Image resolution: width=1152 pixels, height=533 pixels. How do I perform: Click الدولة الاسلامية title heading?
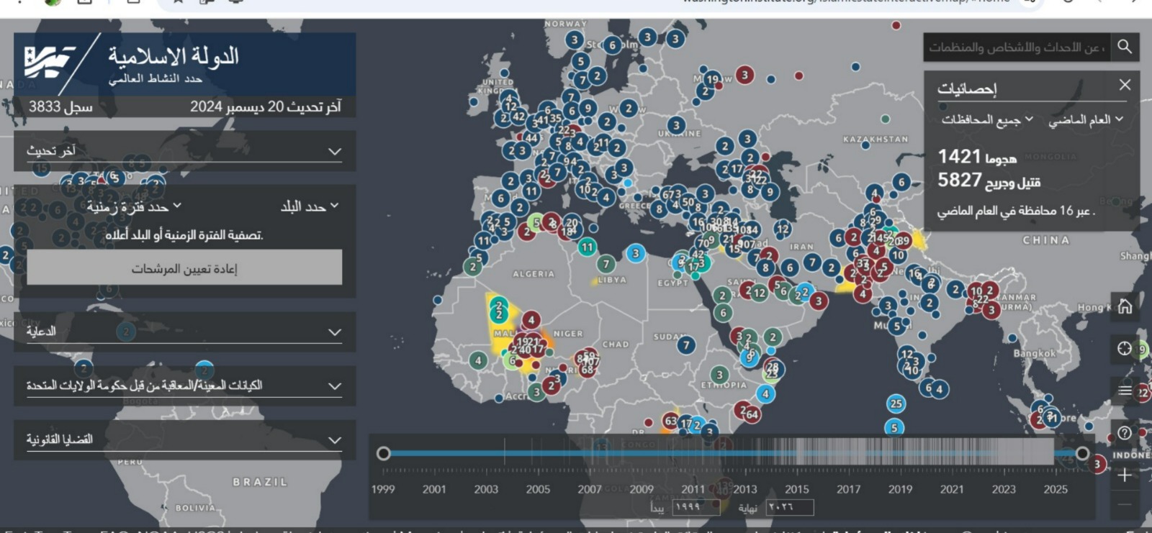click(x=174, y=55)
